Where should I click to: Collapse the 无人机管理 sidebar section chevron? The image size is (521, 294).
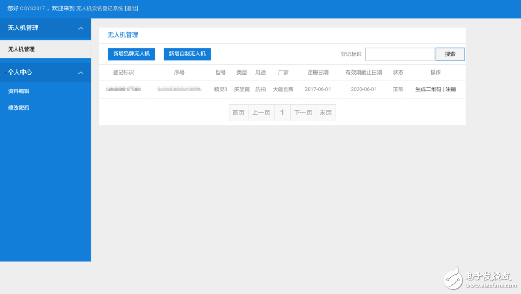point(81,28)
